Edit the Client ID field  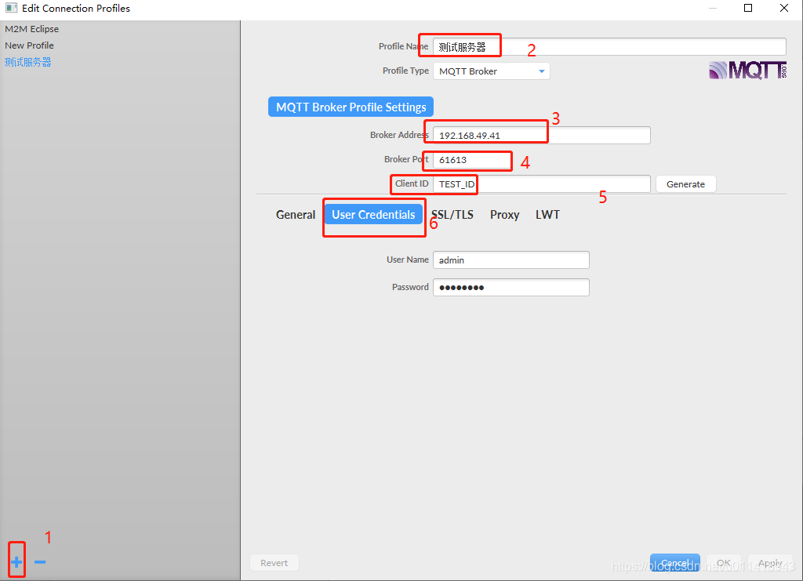pyautogui.click(x=542, y=183)
